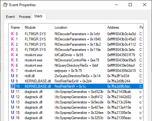Image resolution: width=152 pixels, height=121 pixels.
Task: Select the IofCallDriver + 0x59 row
Action: (x=76, y=55)
